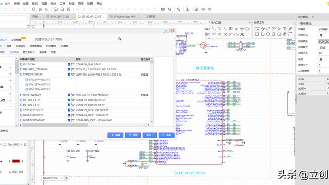Click the fit-to-window toolbar icon

point(68,9)
